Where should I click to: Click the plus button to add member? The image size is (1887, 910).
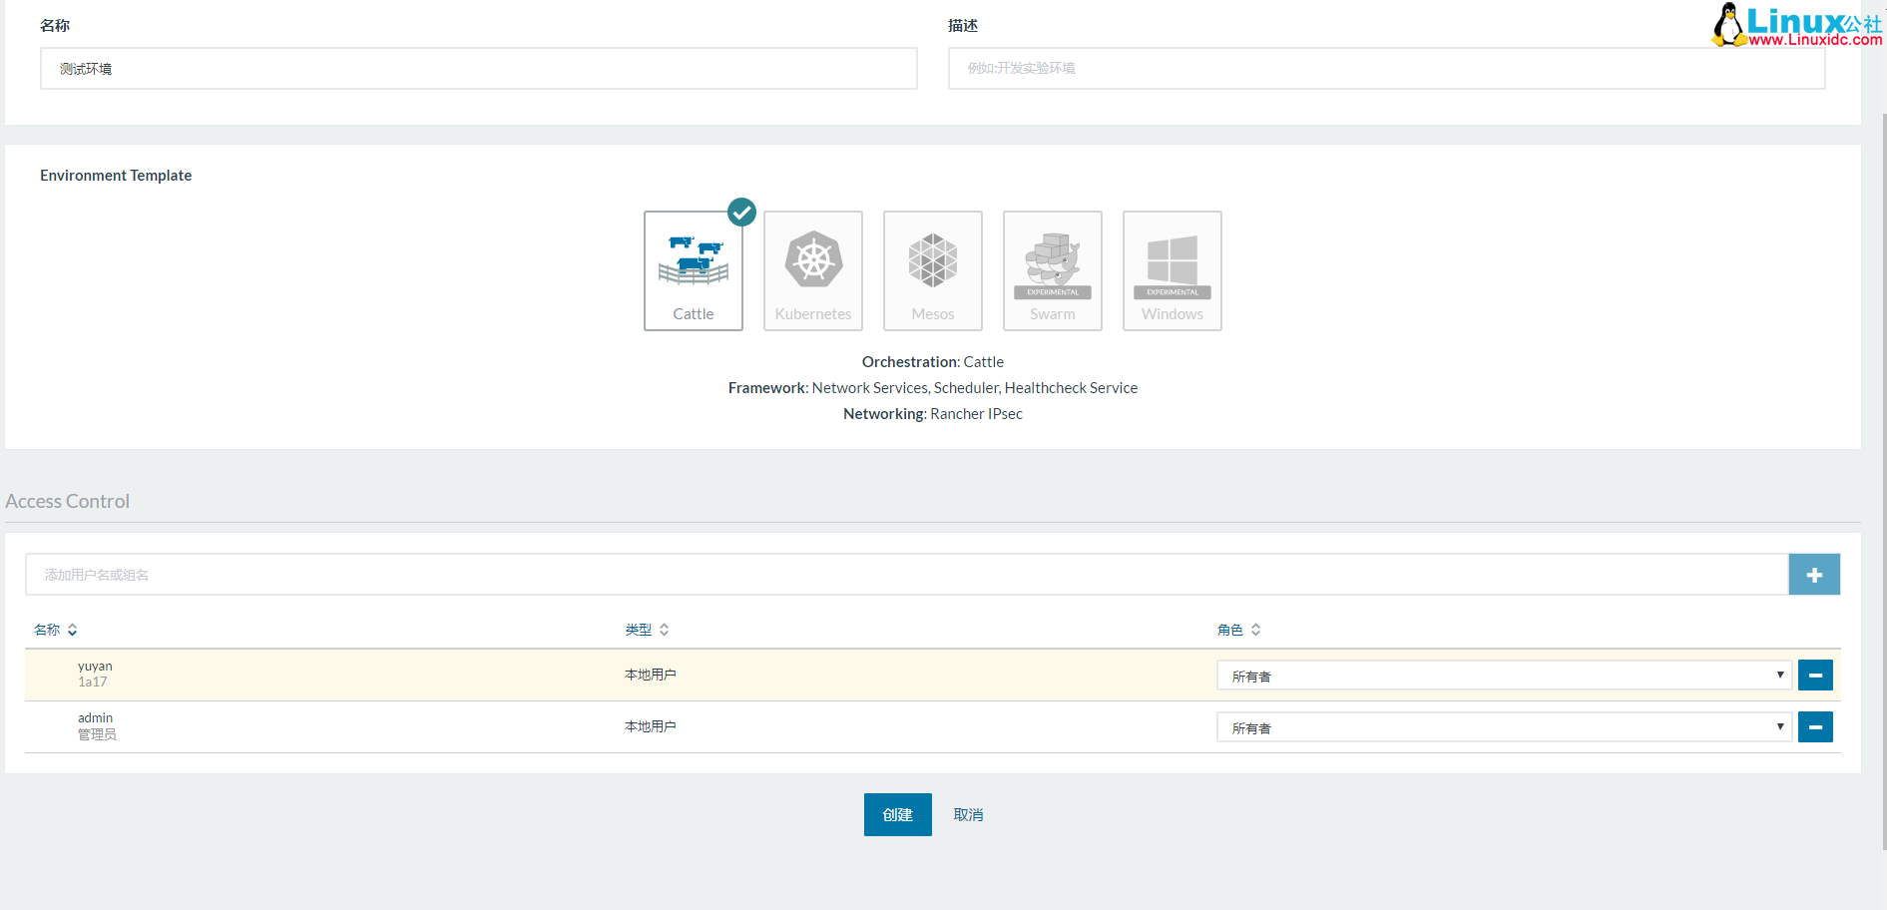pyautogui.click(x=1814, y=575)
